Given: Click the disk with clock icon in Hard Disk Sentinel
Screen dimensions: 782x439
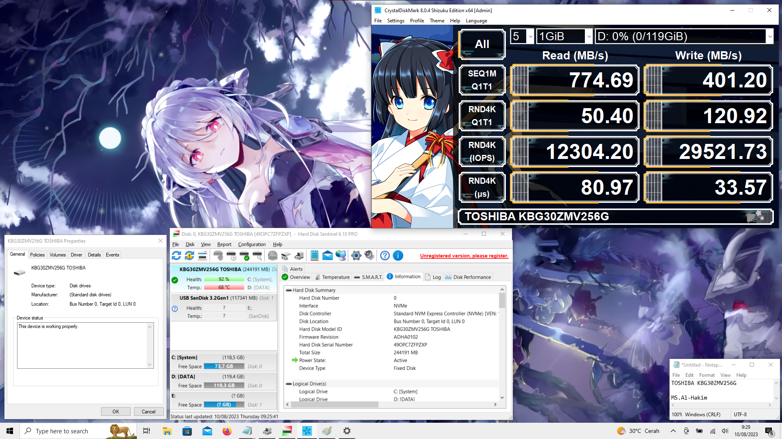Looking at the screenshot, I should pyautogui.click(x=231, y=256).
